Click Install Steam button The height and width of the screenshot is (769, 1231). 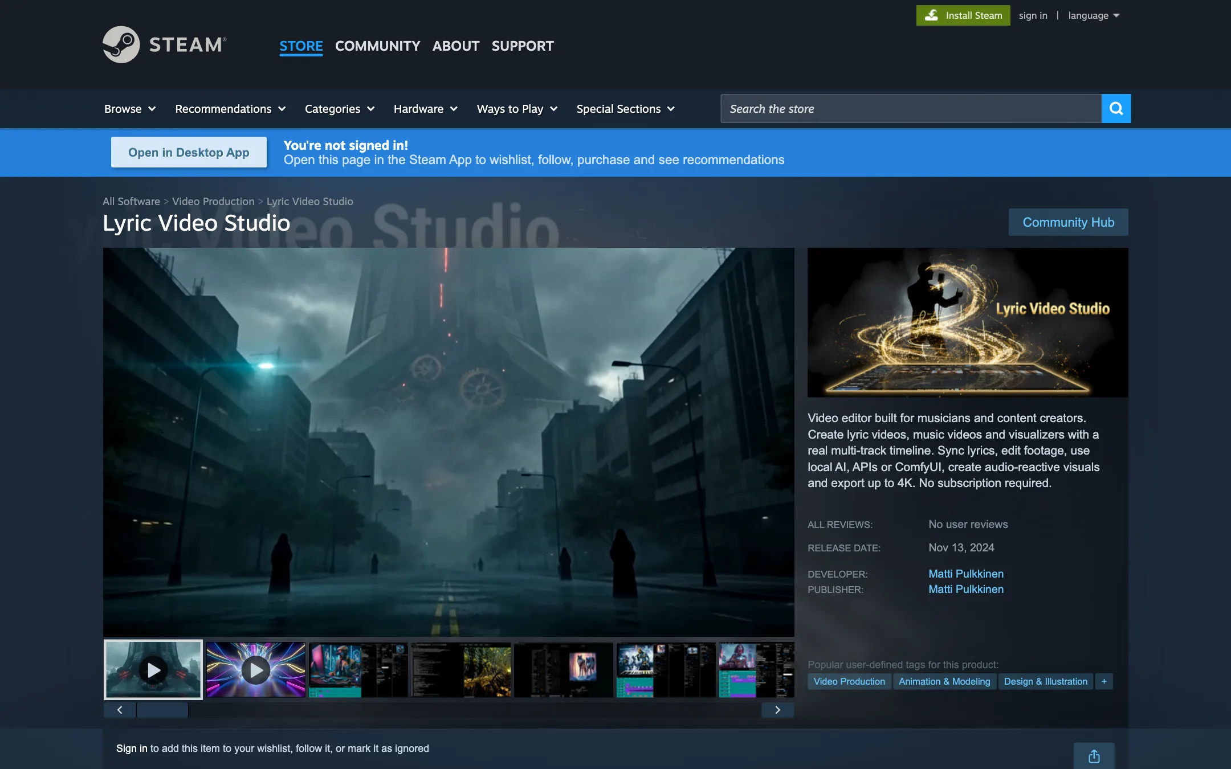coord(963,15)
